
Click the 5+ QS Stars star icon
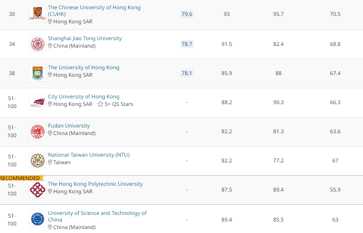[x=100, y=104]
